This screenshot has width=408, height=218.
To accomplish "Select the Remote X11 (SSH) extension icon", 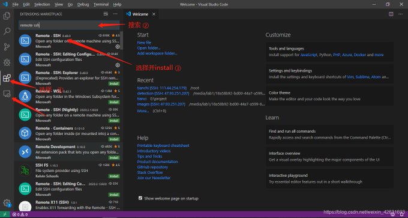I will pos(25,207).
